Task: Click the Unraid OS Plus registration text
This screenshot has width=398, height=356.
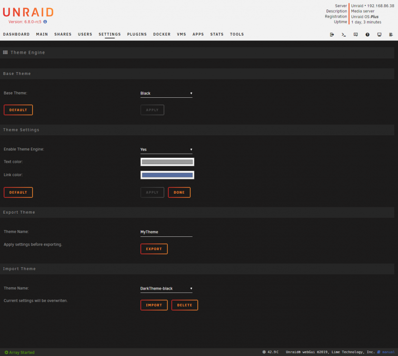Action: 365,17
